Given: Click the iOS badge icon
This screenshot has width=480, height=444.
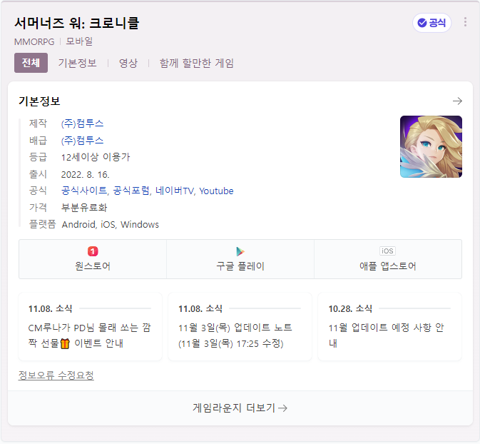Looking at the screenshot, I should coord(387,251).
